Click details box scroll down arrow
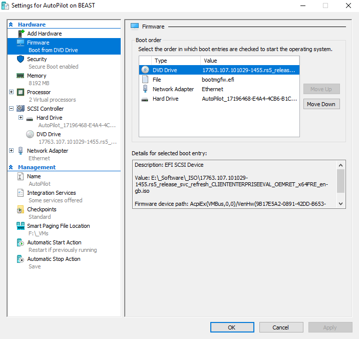This screenshot has width=359, height=339. (340, 203)
